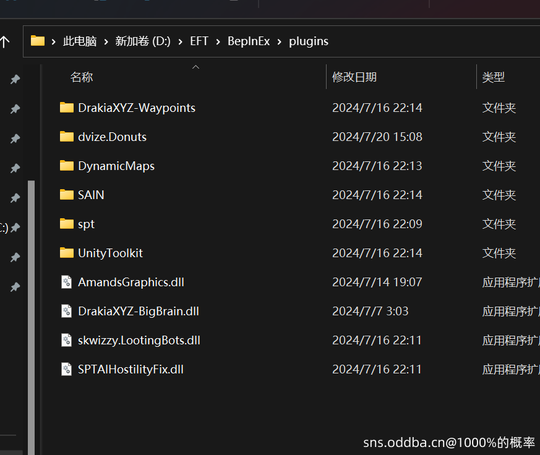Select the DrakiaXYZ-BigBrain.dll file icon
540x455 pixels.
click(x=66, y=311)
